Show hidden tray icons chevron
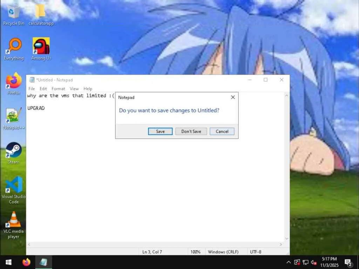The width and height of the screenshot is (359, 269). 289,262
